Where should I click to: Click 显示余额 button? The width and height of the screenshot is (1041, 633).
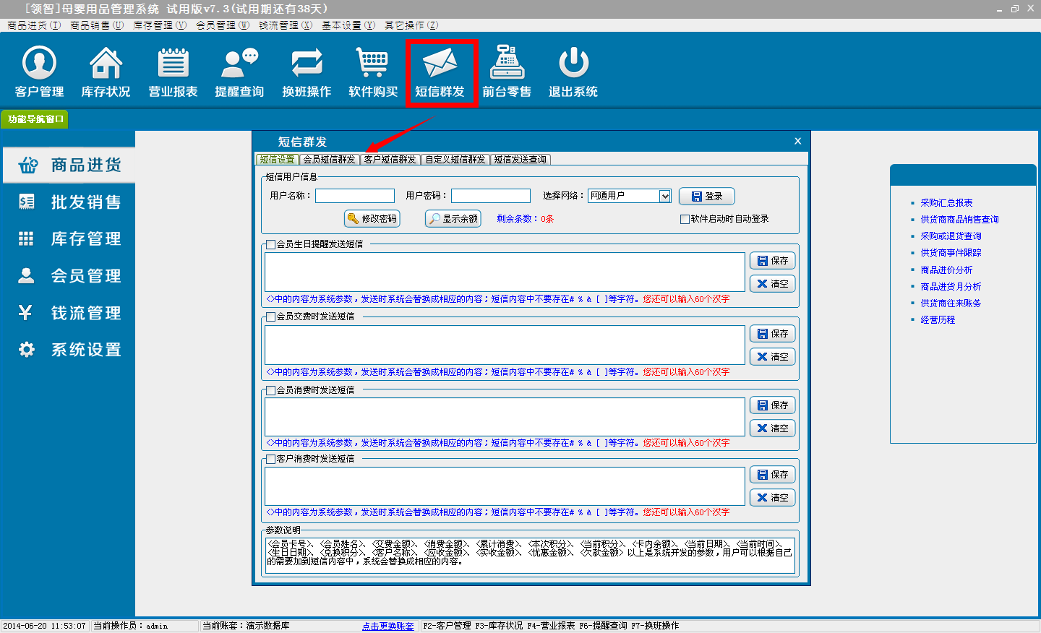coord(453,218)
